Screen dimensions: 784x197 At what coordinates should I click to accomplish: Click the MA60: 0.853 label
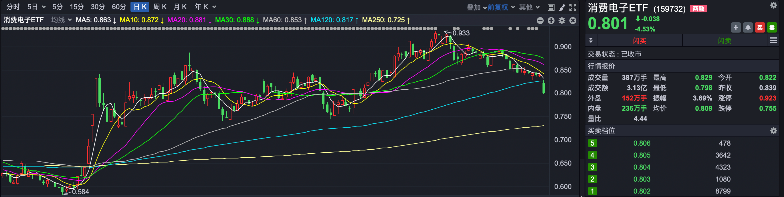(285, 20)
